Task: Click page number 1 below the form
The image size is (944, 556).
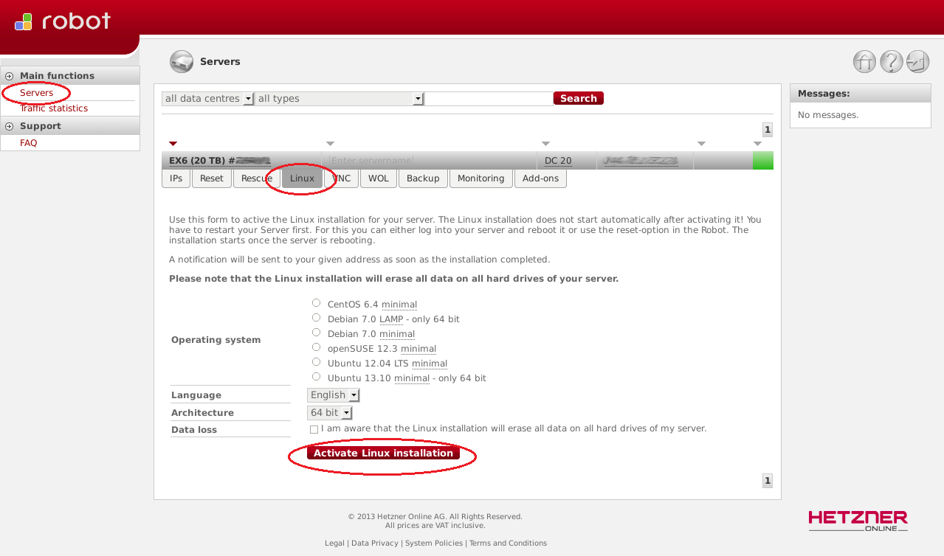Action: (x=768, y=481)
